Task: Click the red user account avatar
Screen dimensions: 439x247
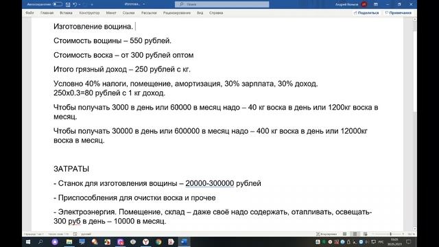Action: [x=364, y=4]
